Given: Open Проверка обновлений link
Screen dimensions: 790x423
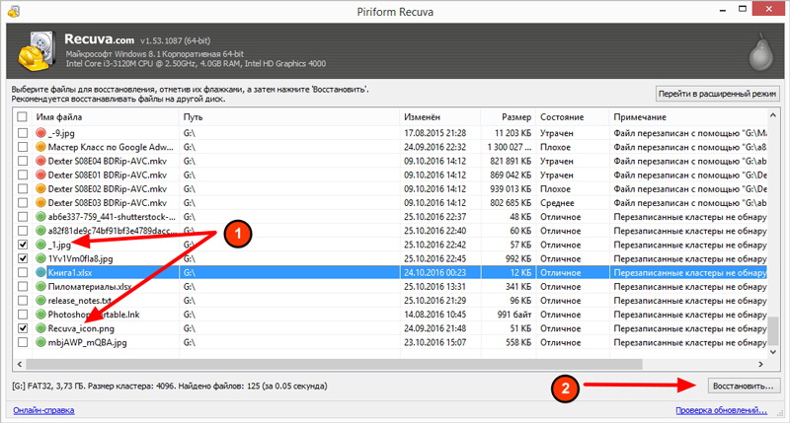Looking at the screenshot, I should (x=722, y=410).
